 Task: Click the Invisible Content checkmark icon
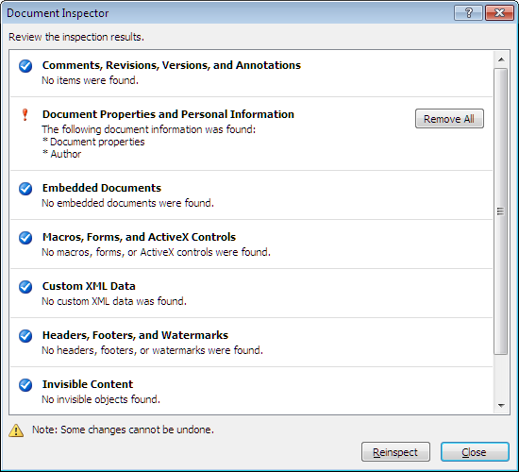[25, 384]
